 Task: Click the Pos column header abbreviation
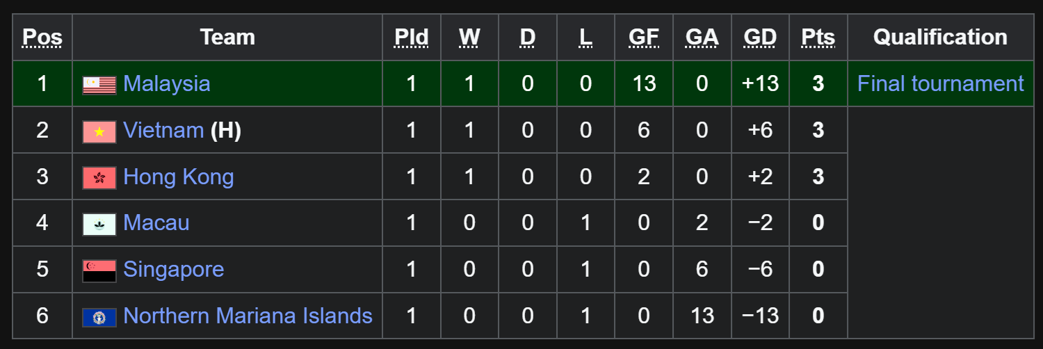[42, 38]
